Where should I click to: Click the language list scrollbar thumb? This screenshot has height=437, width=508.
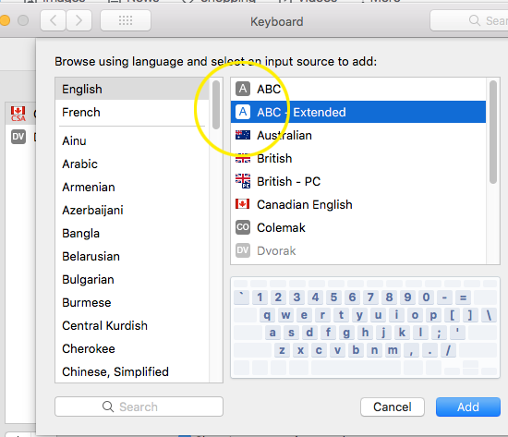click(216, 105)
